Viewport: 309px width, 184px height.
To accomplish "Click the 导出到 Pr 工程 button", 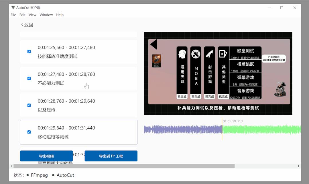I will 111,156.
